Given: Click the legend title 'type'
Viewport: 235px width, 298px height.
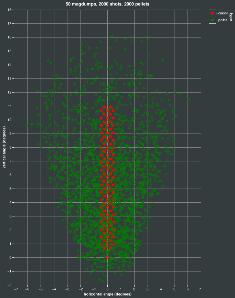Looking at the screenshot, I should 231,17.
